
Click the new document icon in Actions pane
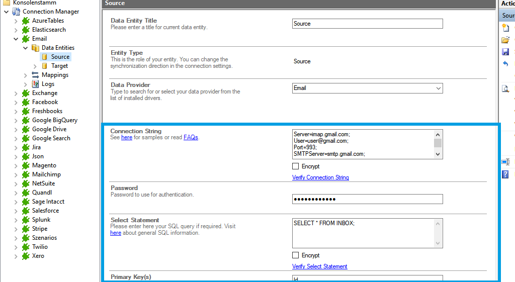point(505,28)
